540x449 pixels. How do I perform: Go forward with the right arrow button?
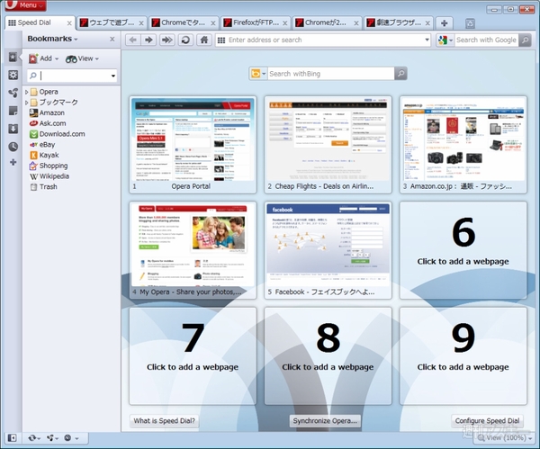pyautogui.click(x=148, y=40)
